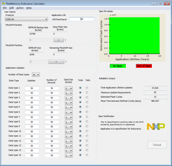Choose Daily option for Data type 15

pos(87,155)
